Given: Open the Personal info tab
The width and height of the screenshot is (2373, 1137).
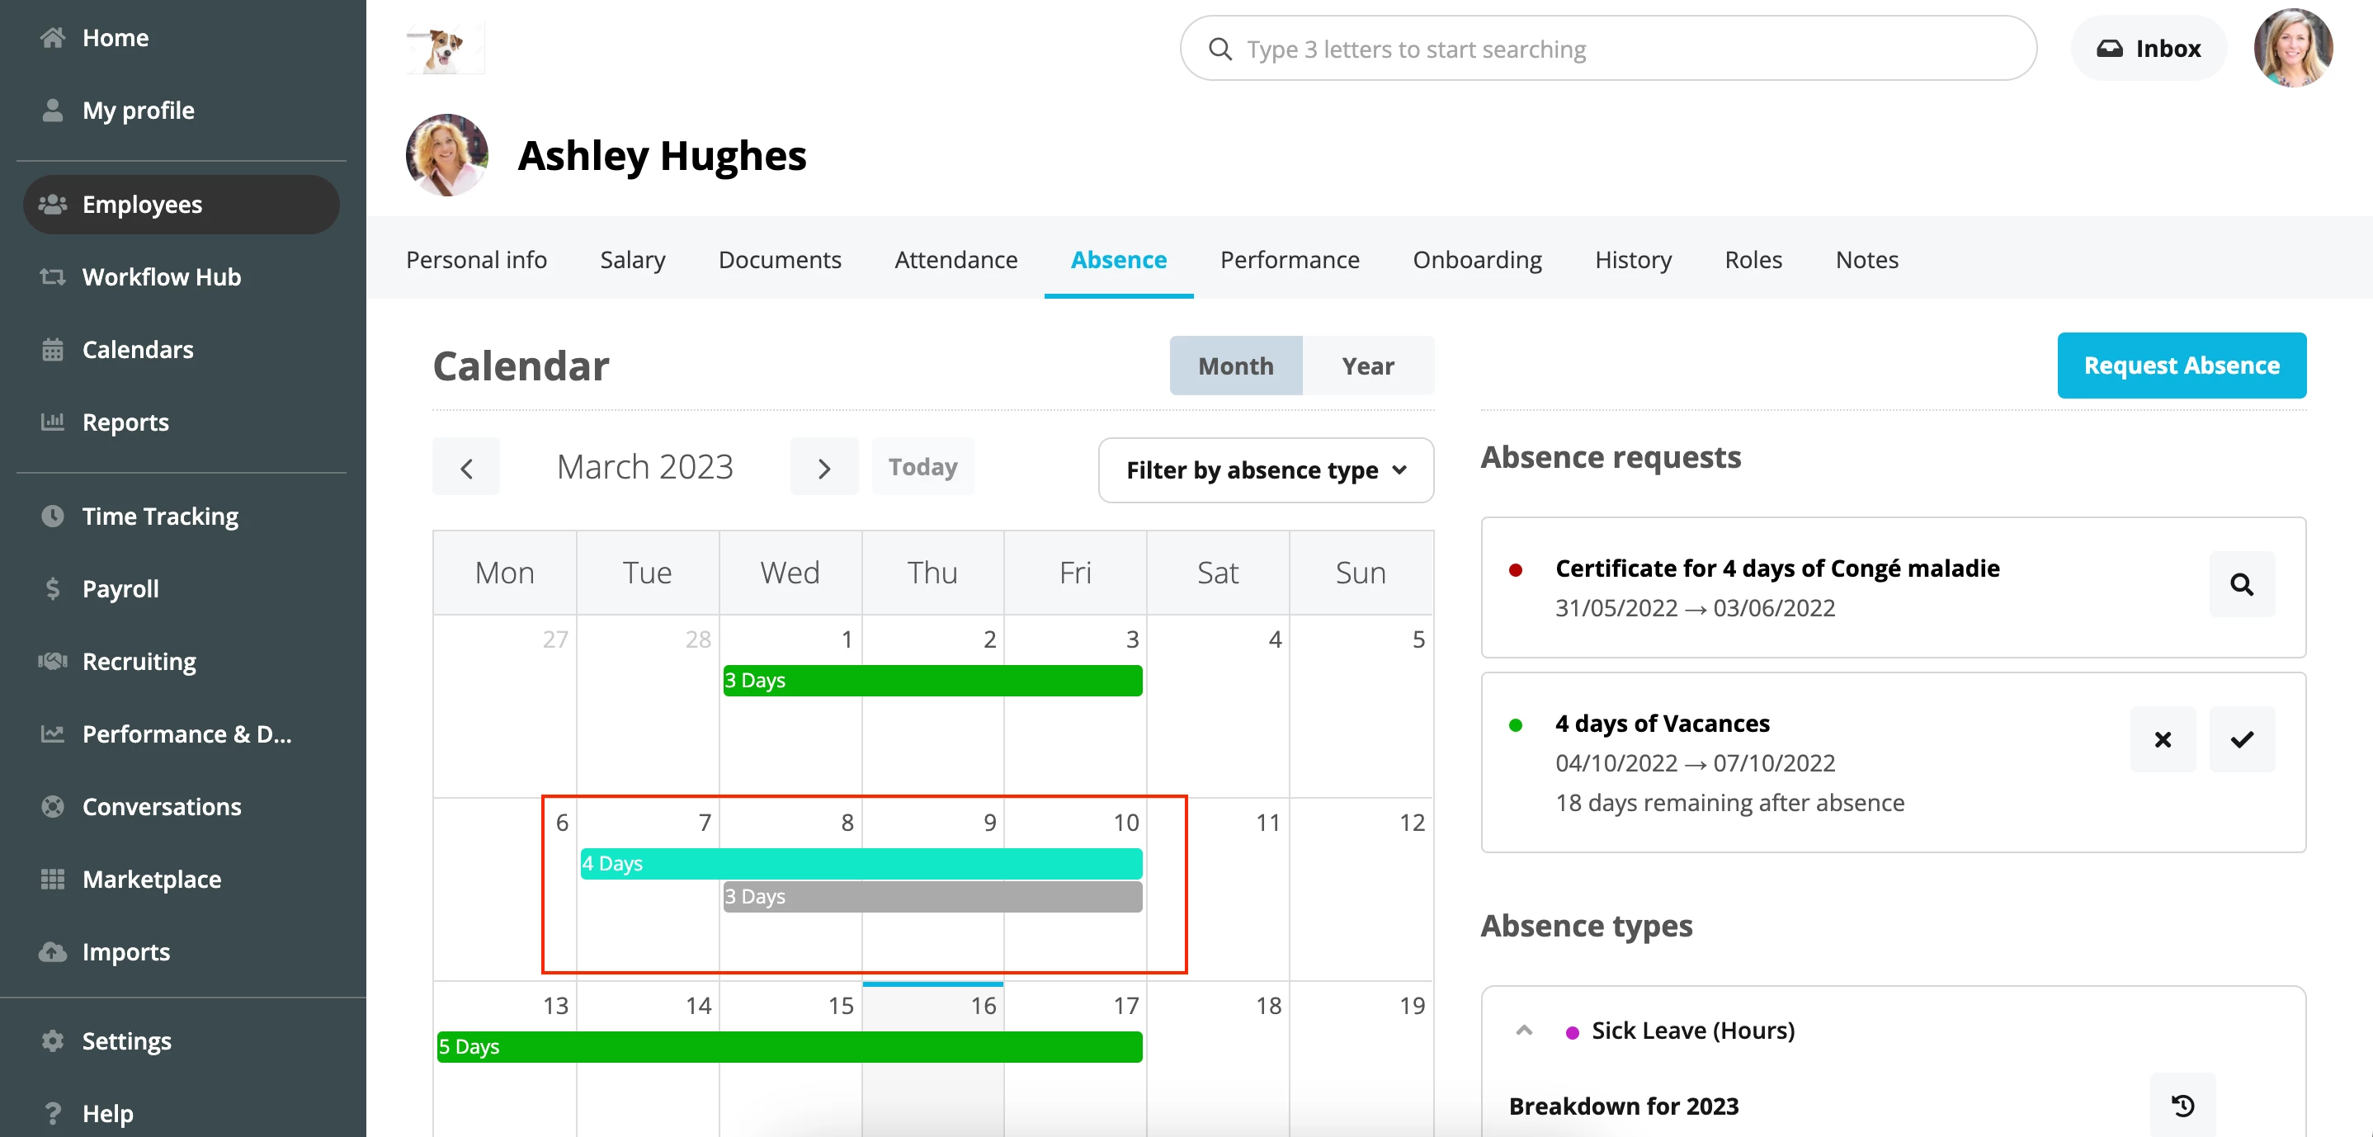Looking at the screenshot, I should (476, 261).
